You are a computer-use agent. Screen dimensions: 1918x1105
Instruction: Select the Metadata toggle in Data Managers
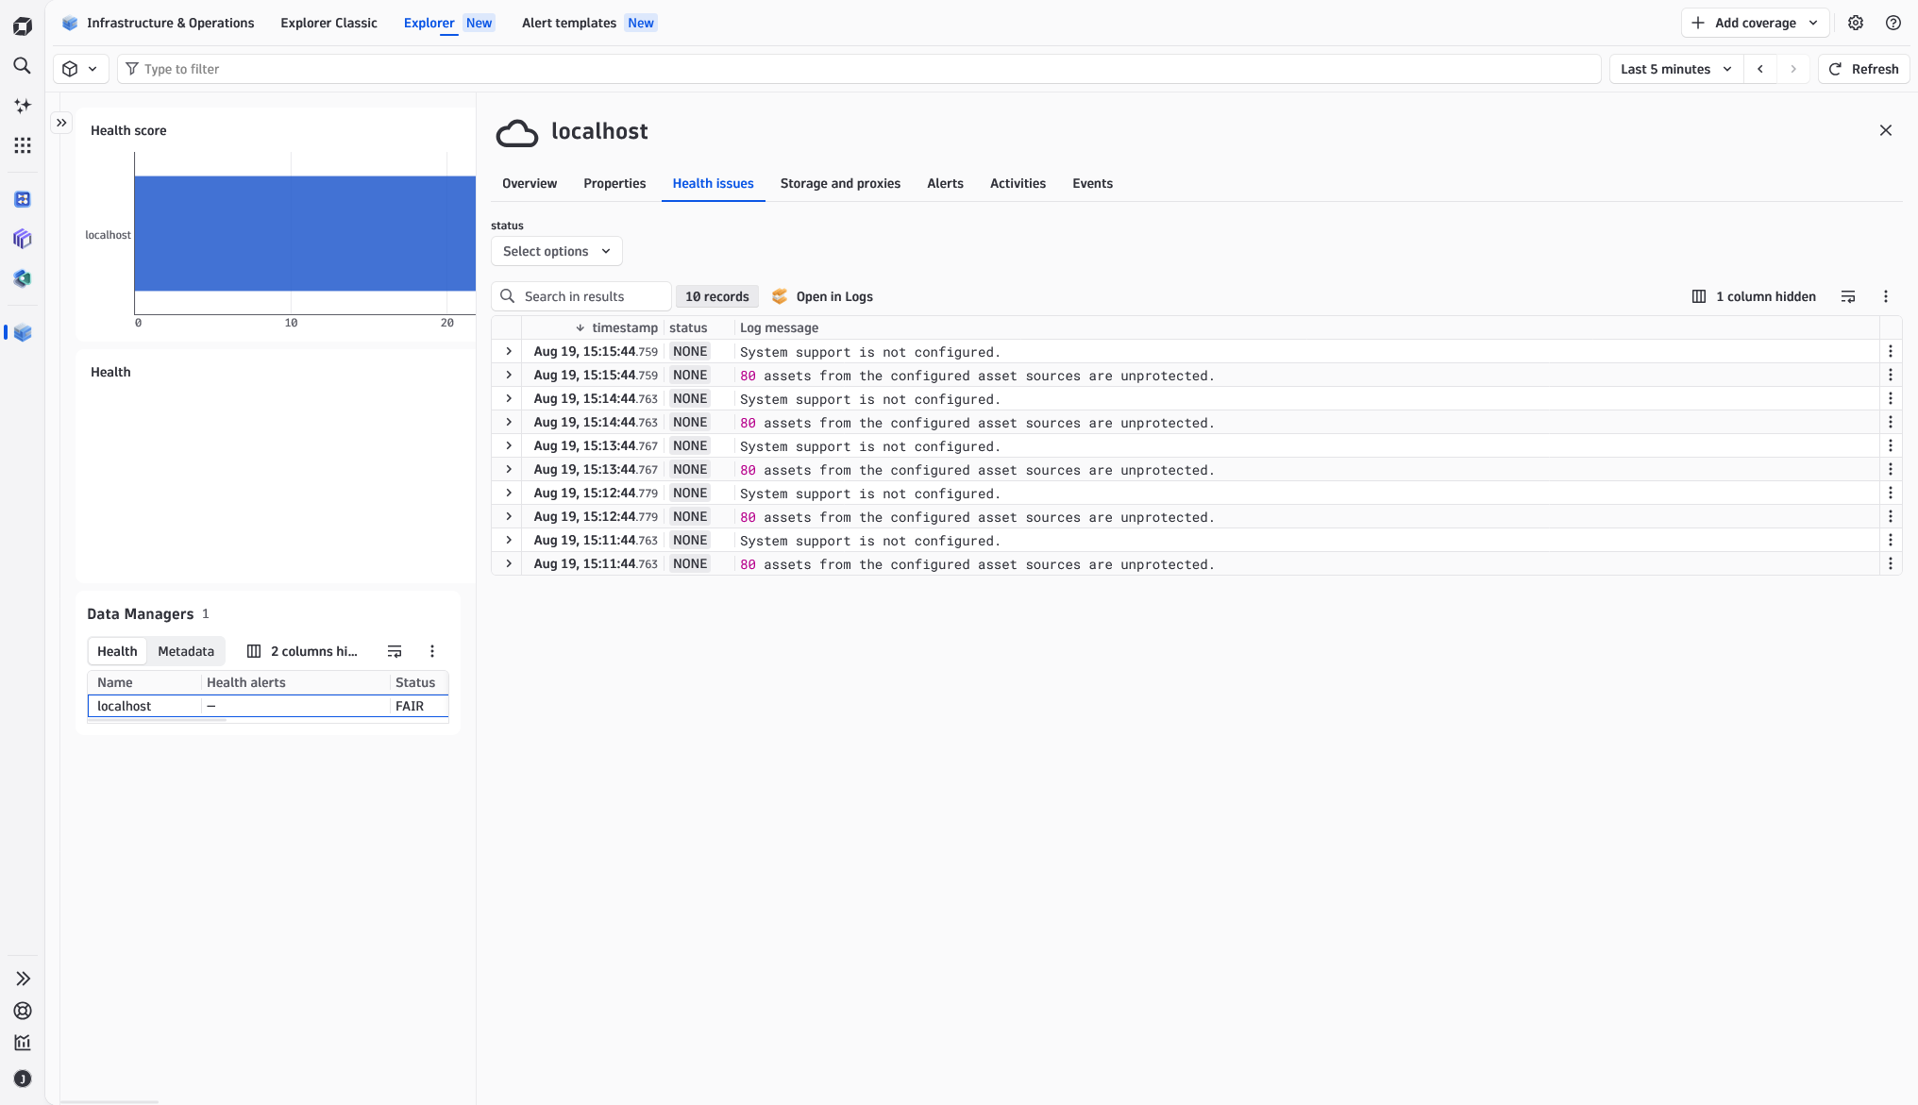[x=186, y=651]
